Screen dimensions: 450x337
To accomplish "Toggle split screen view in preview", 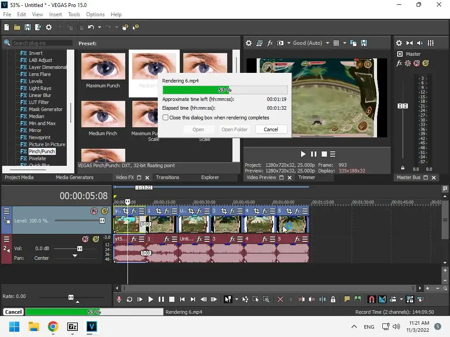I will click(x=280, y=43).
